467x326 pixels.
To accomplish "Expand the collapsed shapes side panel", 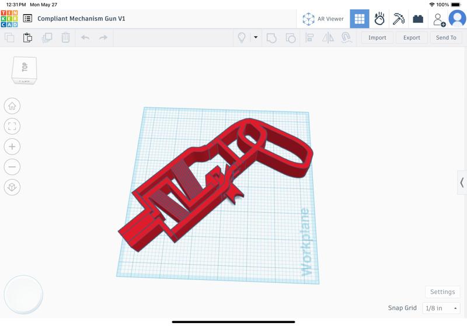I will point(462,183).
